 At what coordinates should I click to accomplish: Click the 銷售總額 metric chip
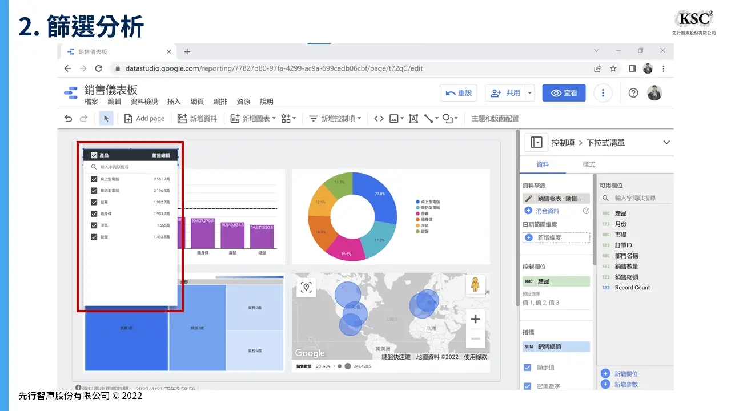pyautogui.click(x=556, y=346)
